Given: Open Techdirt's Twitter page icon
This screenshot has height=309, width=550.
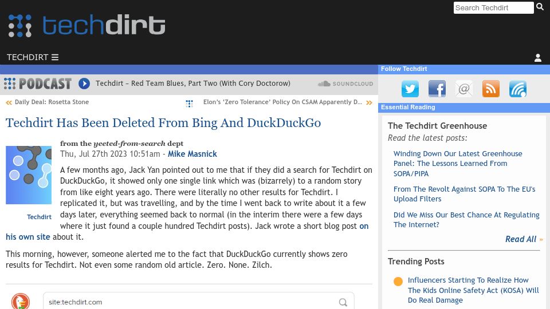Looking at the screenshot, I should click(410, 89).
